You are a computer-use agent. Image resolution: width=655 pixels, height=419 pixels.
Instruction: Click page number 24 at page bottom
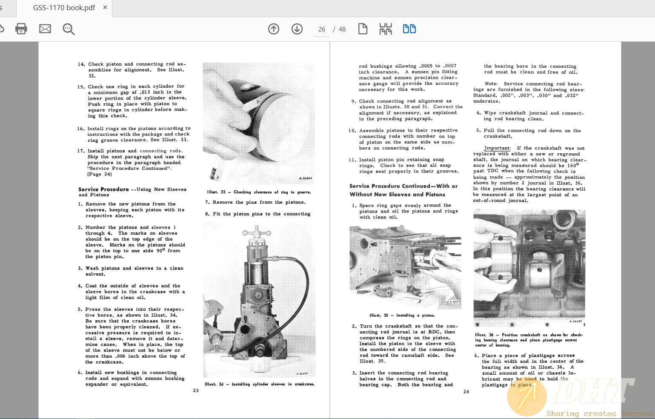point(466,392)
